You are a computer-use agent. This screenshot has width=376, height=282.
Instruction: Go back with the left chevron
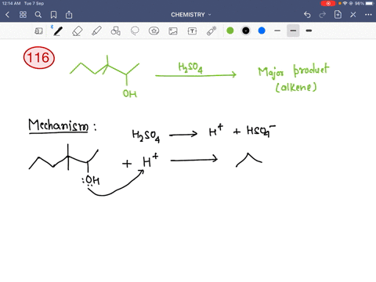pos(7,15)
